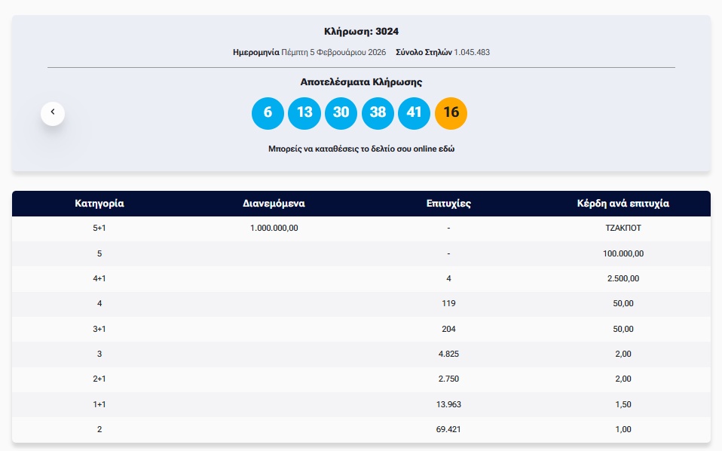Select the blue ball numbered 41

(x=414, y=112)
